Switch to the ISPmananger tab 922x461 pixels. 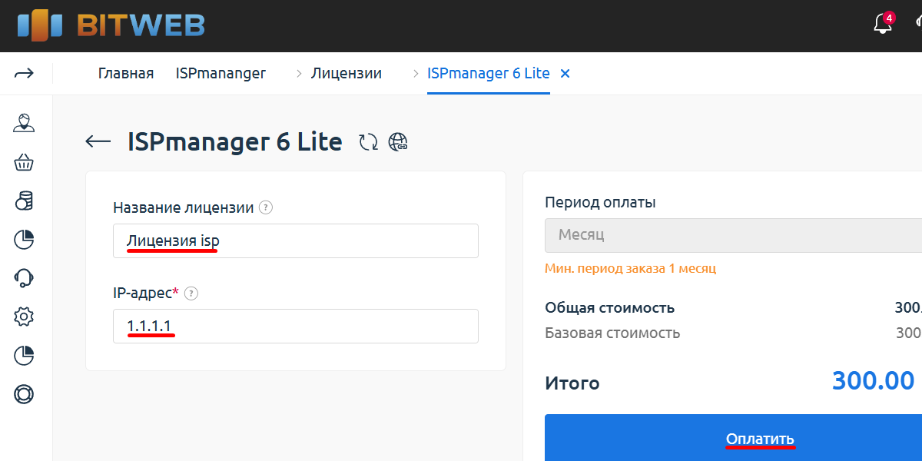[x=221, y=74]
